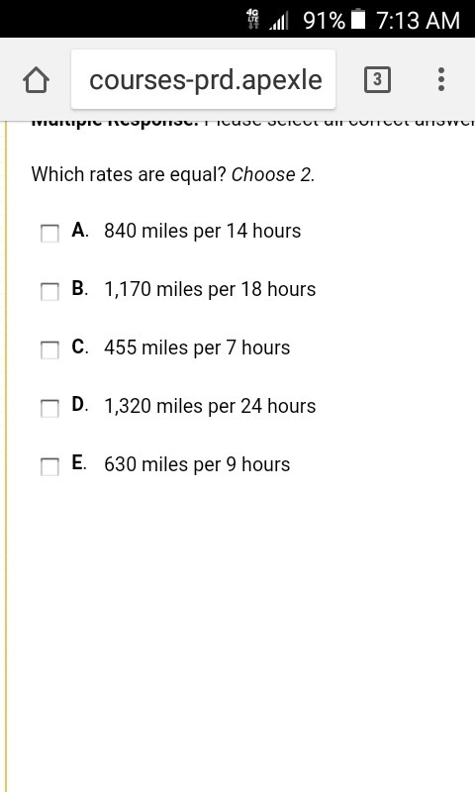Viewport: 475px width, 792px height.
Task: Check option E checkbox for 630 miles
Action: (x=49, y=466)
